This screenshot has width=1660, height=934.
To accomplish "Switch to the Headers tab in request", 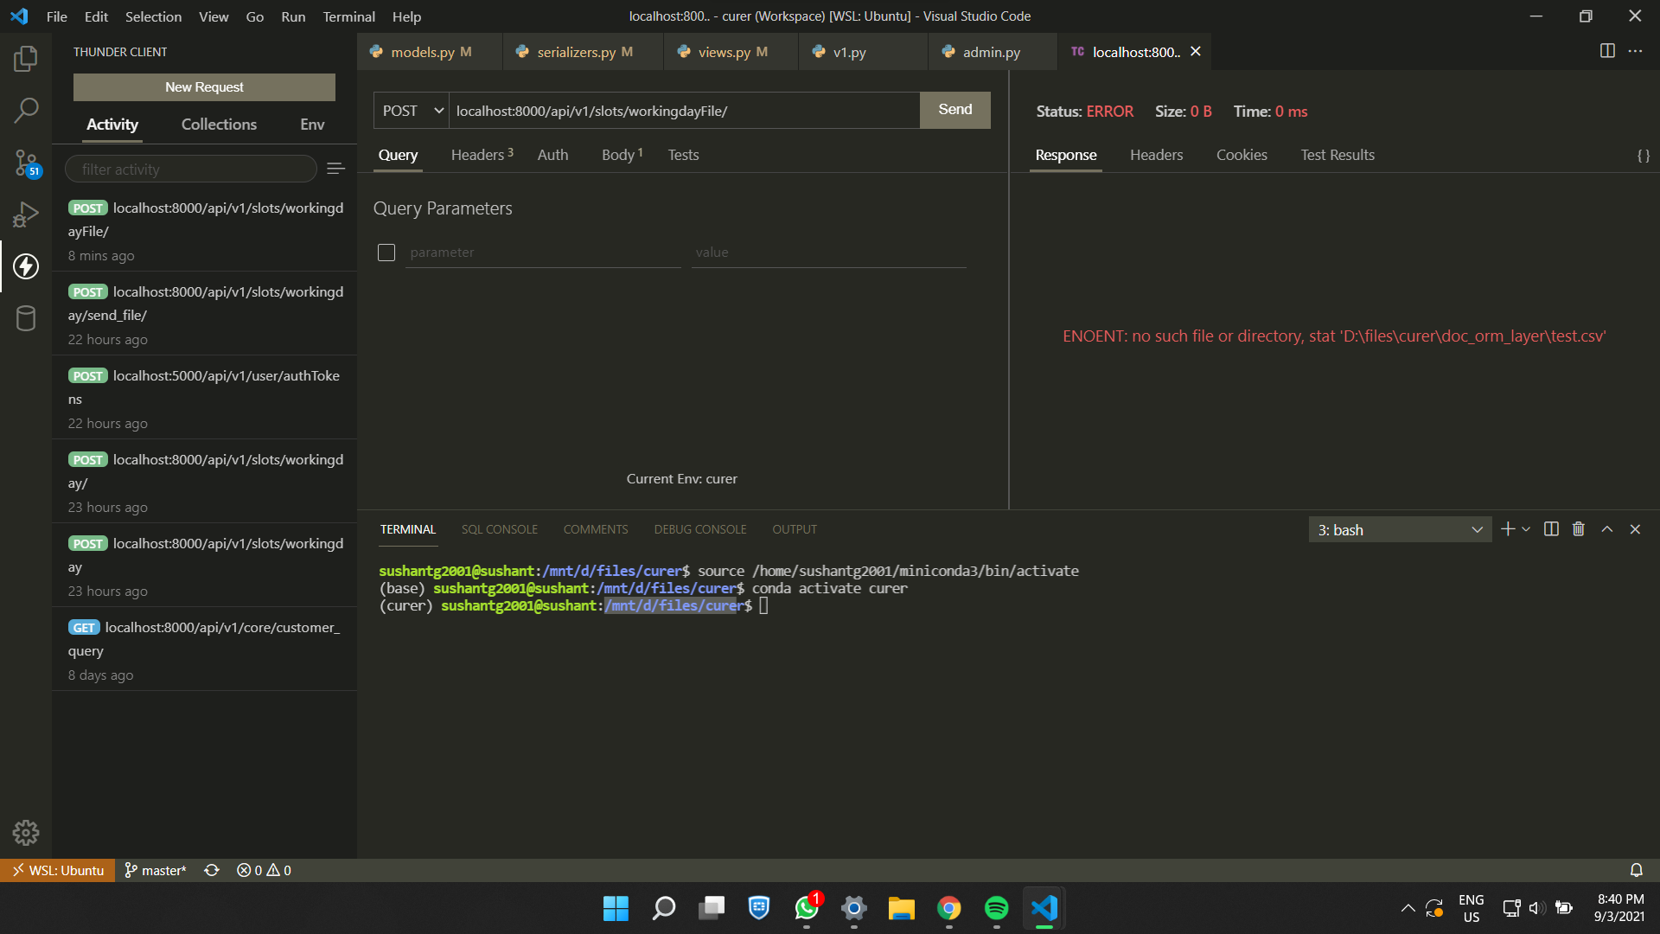I will tap(477, 154).
